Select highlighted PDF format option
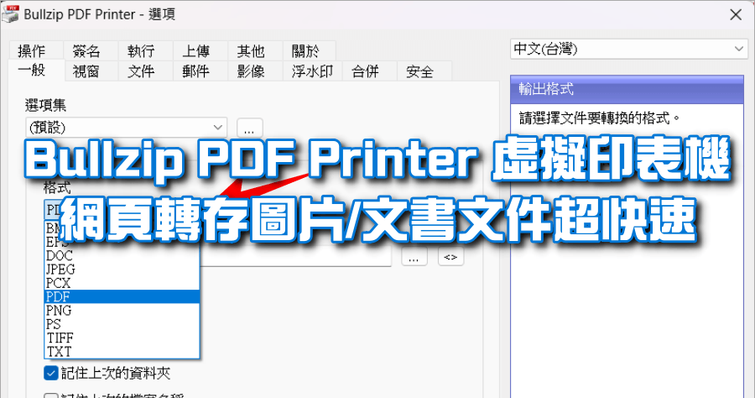Screen dimensions: 755x398 pyautogui.click(x=122, y=296)
